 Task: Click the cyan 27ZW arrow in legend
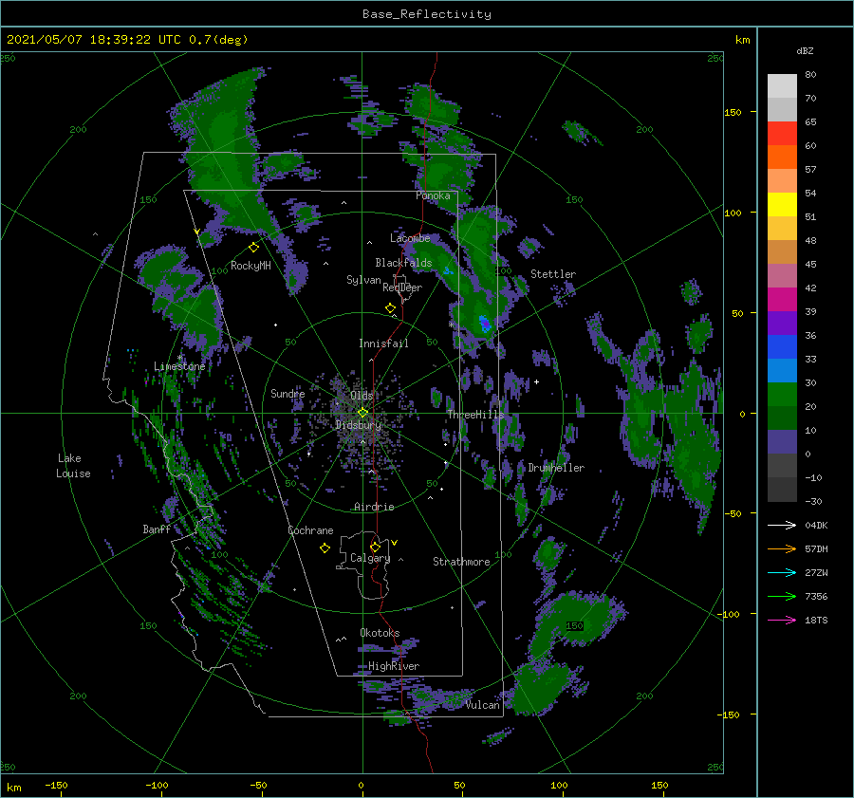[x=782, y=573]
